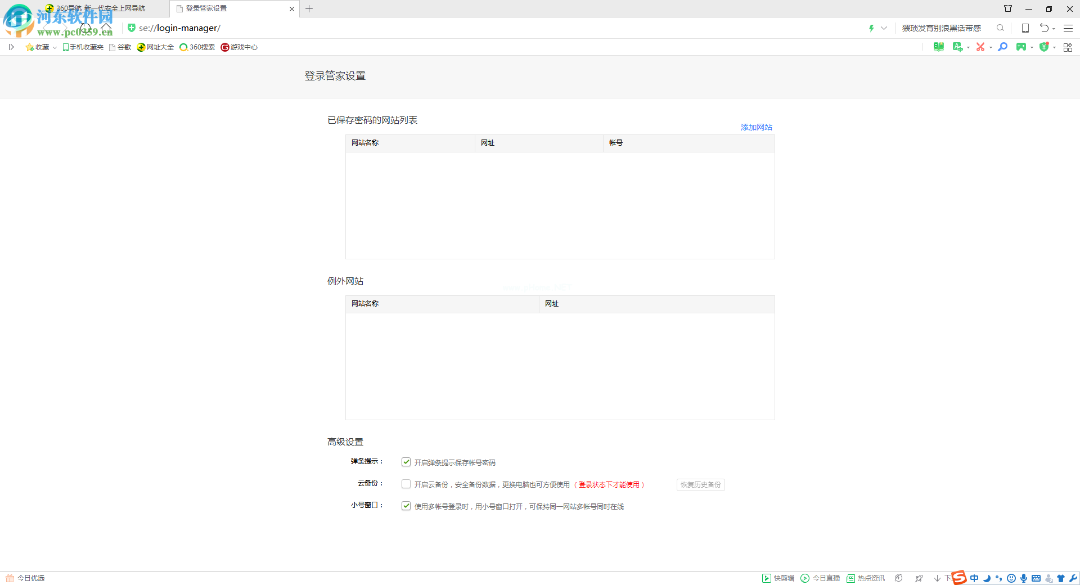
Task: Click the red scissors screenshot icon
Action: tap(980, 47)
